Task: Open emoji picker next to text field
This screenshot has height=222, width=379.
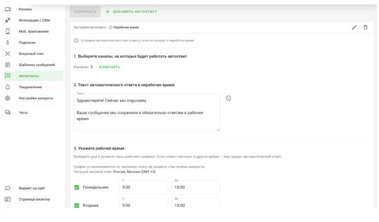Action: [x=228, y=98]
